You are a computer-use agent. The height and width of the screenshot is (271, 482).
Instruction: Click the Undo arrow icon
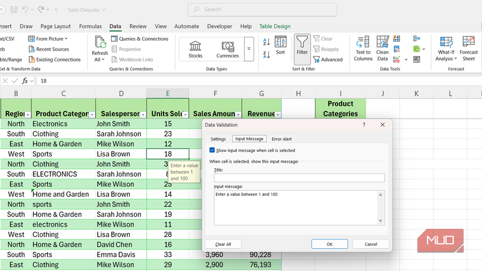tap(25, 9)
